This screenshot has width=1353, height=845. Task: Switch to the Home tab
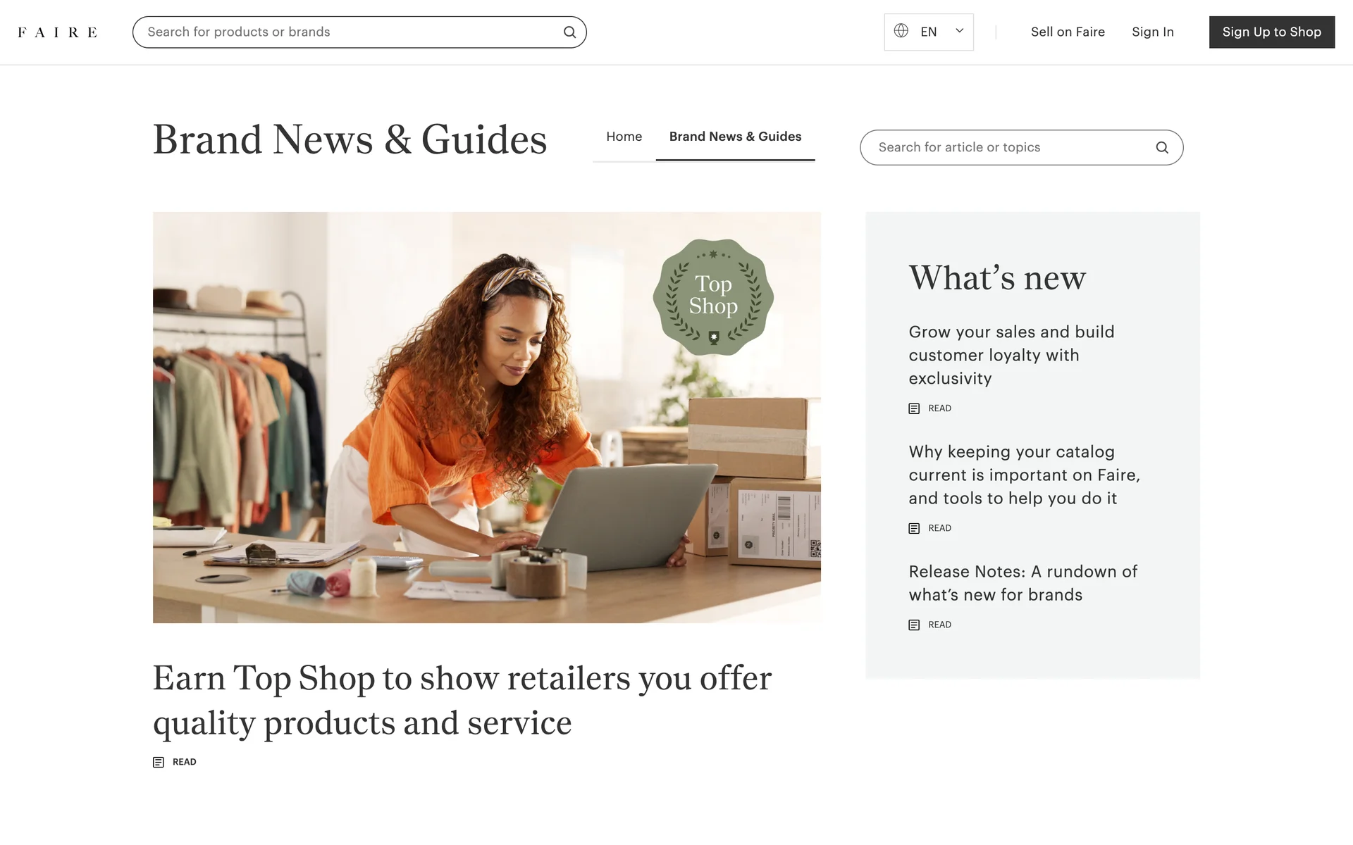pos(624,137)
